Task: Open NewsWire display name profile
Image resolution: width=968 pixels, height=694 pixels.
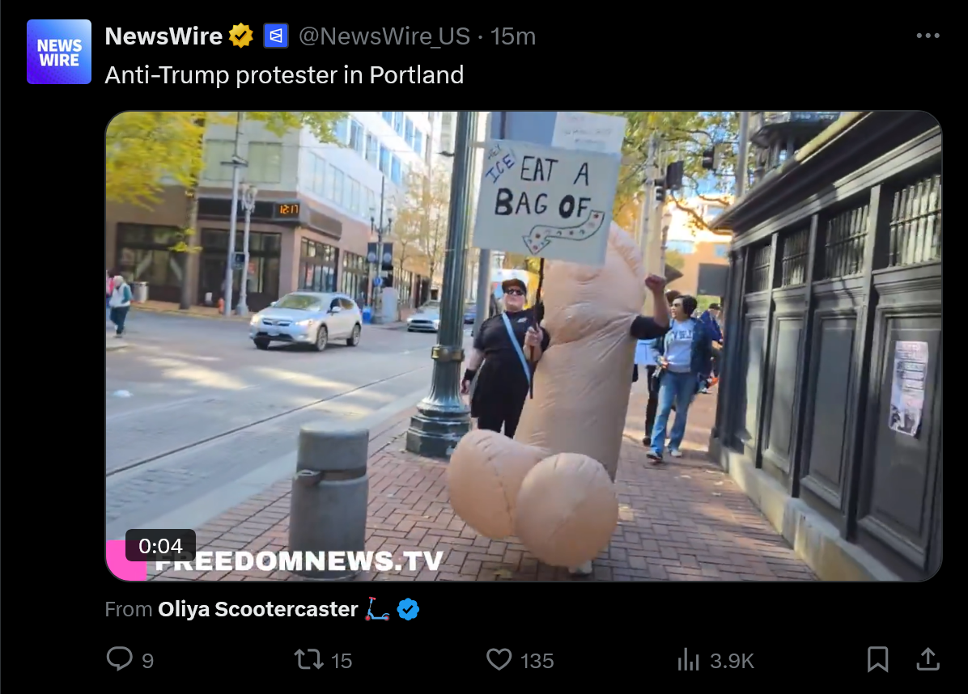Action: tap(163, 36)
